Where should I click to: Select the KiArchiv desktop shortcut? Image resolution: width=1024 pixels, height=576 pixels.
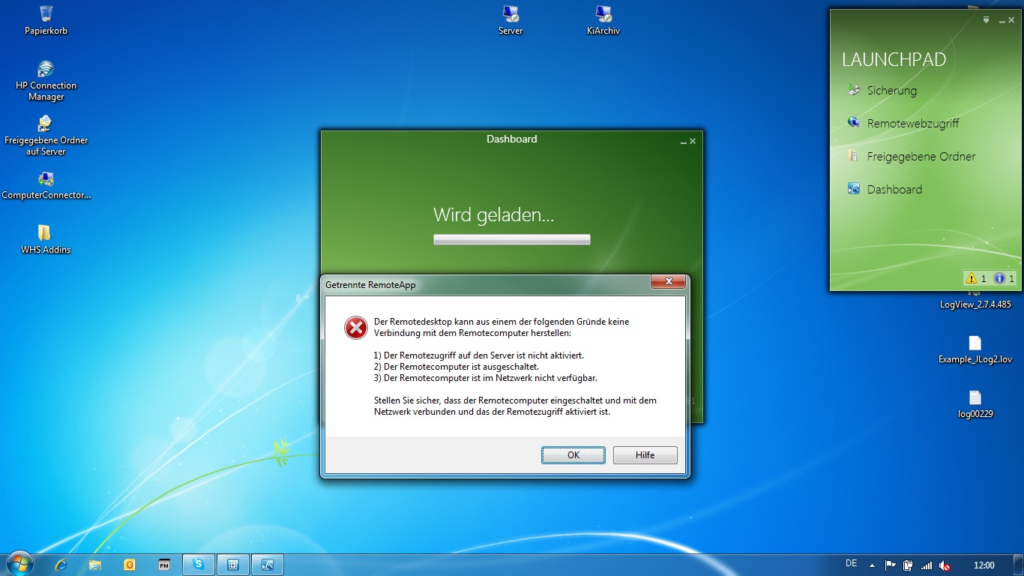click(x=603, y=20)
